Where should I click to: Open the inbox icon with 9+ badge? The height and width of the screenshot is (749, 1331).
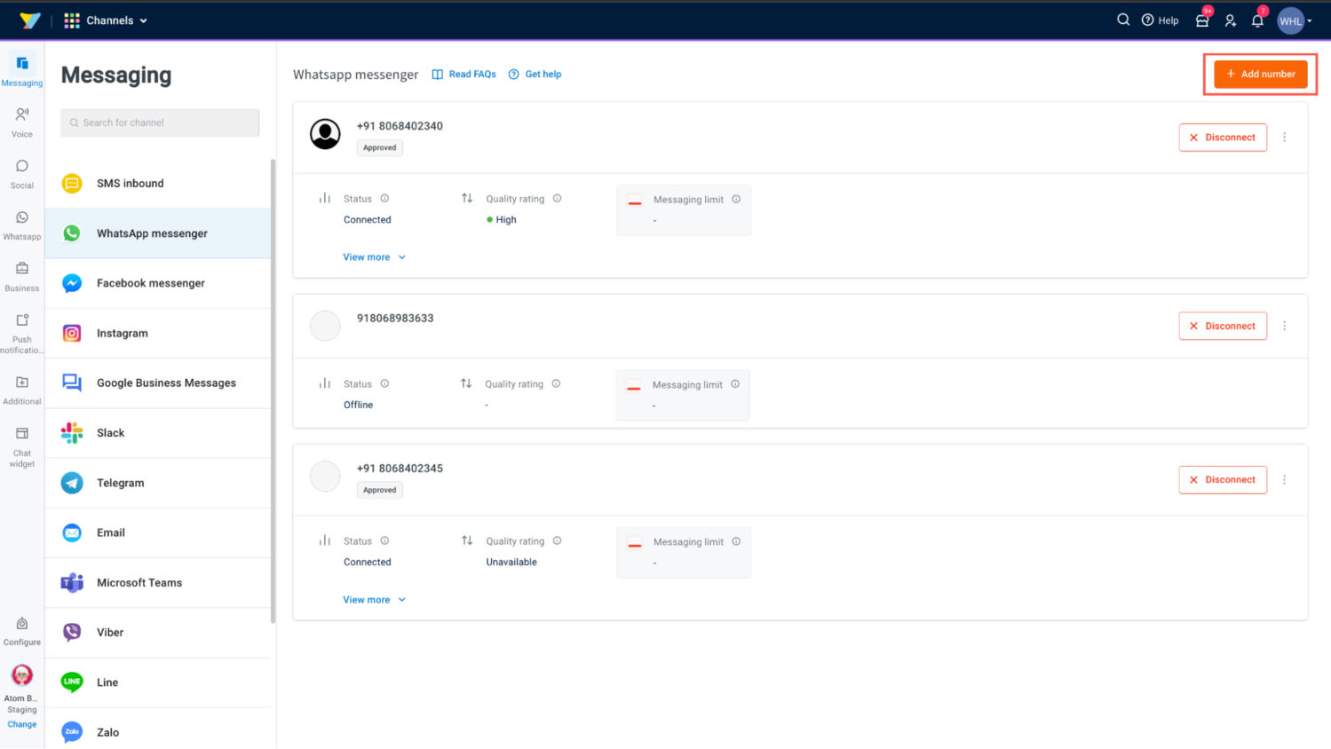click(x=1202, y=20)
